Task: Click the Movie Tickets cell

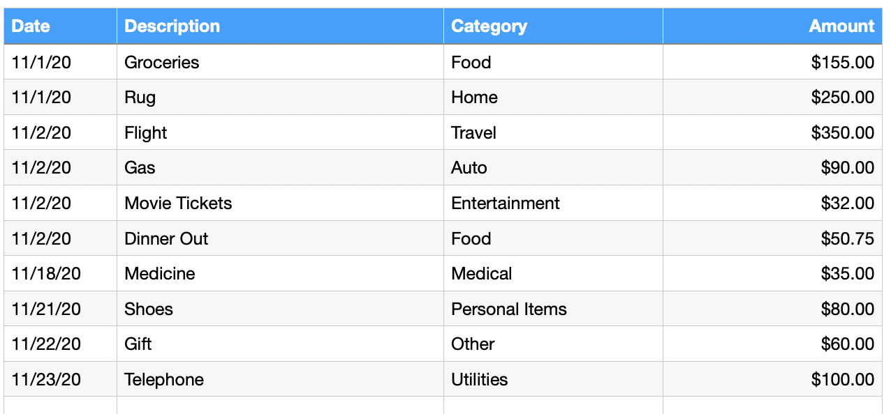Action: click(178, 204)
